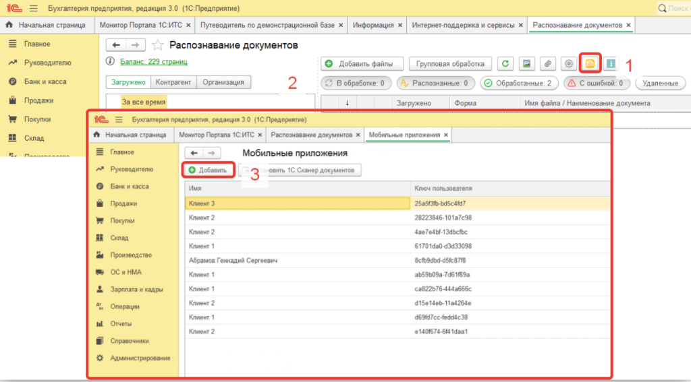Toggle the Удаленные status filter

click(660, 83)
